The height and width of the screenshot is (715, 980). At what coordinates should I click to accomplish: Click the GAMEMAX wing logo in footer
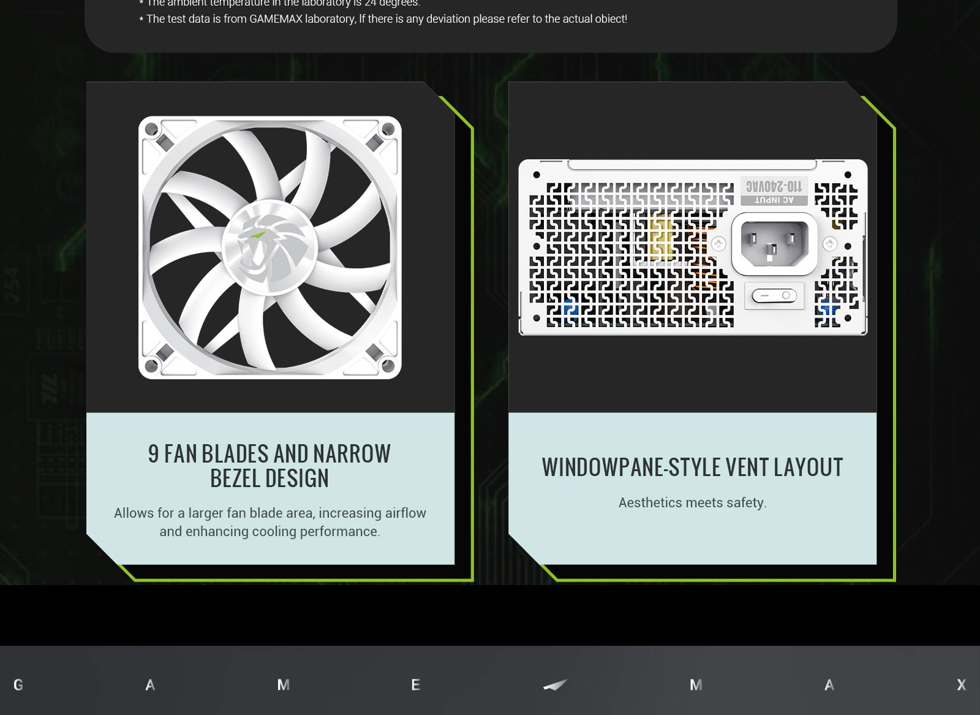[x=556, y=685]
